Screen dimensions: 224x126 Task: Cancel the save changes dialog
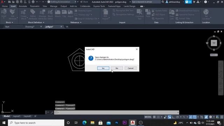[x=131, y=68]
